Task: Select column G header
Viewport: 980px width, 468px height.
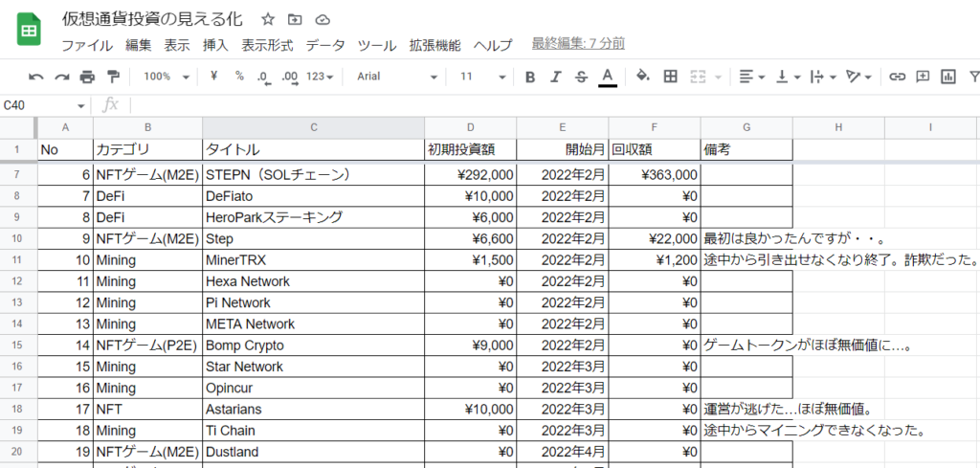Action: tap(746, 127)
